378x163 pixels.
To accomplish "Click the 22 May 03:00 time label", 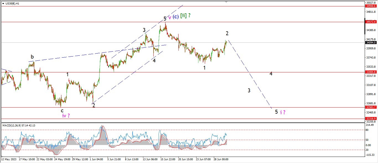I will coord(45,159).
